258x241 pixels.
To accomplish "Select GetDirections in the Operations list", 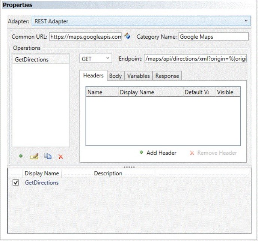I will point(32,60).
